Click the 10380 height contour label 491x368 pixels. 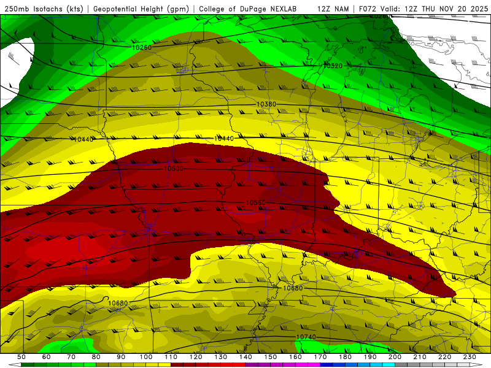tap(266, 104)
